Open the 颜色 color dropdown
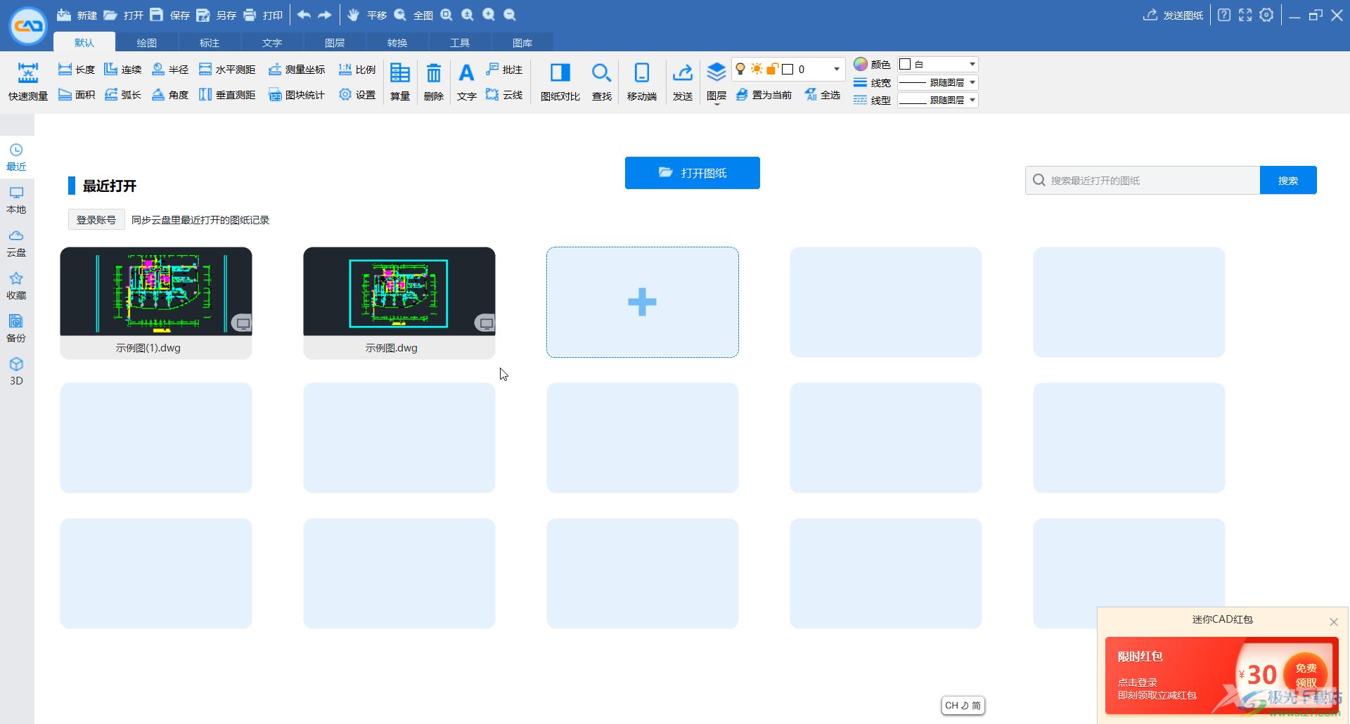The height and width of the screenshot is (724, 1350). [938, 64]
